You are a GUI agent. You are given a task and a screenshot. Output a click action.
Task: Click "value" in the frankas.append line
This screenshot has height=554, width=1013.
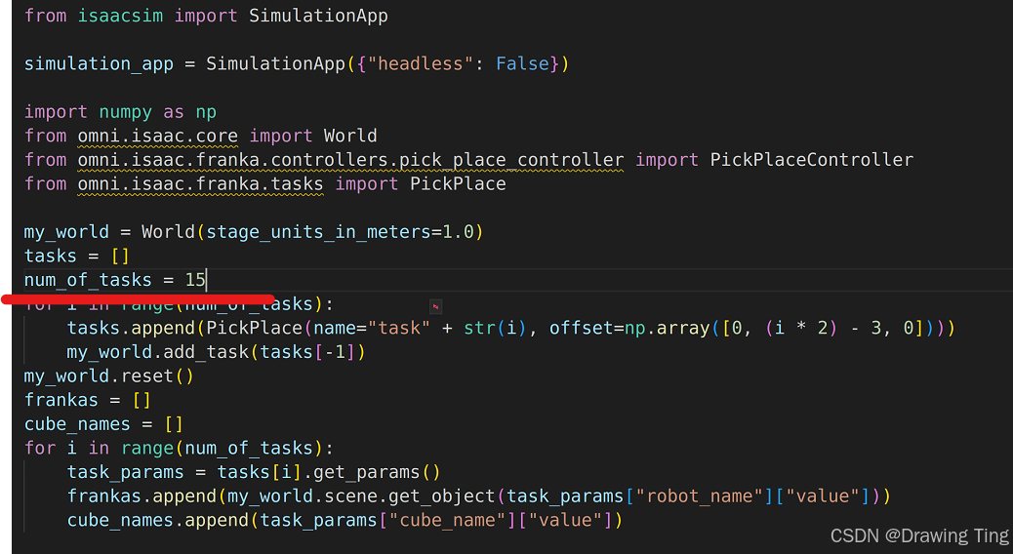coord(823,495)
